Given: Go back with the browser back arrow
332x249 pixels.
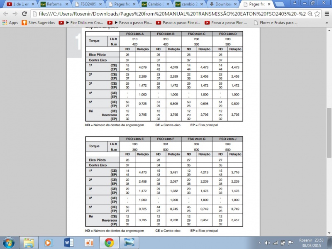Looking at the screenshot, I should pos(6,14).
